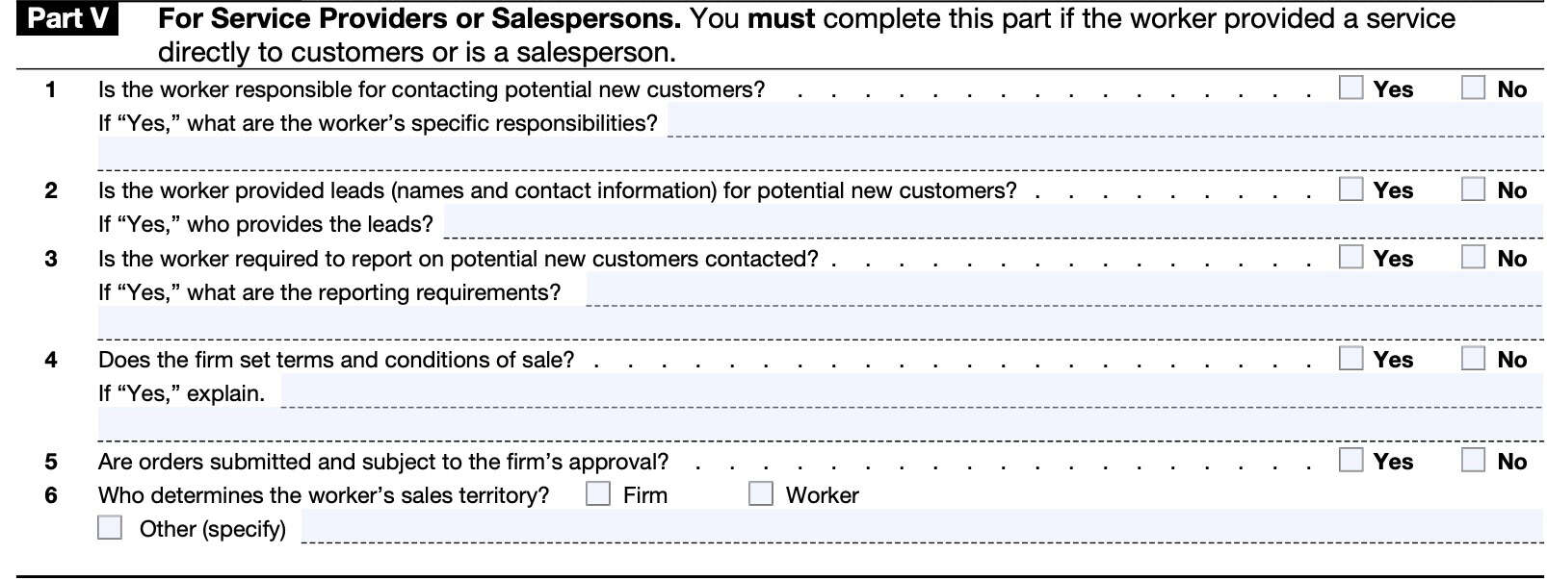The image size is (1547, 579).
Task: Check No for reporting on contacted customers
Action: tap(1473, 258)
